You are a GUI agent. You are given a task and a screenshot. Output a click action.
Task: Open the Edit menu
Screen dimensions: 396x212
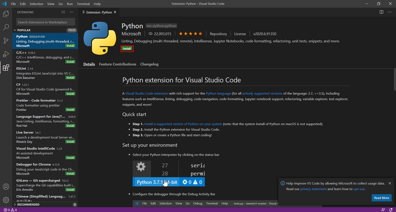(x=23, y=4)
